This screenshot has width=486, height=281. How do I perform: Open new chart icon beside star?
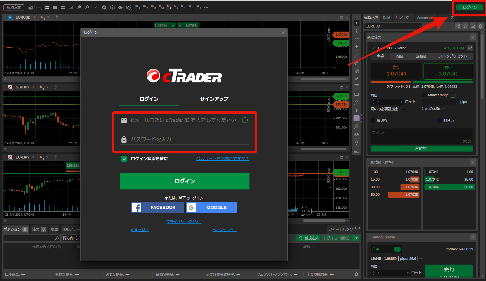[x=473, y=26]
